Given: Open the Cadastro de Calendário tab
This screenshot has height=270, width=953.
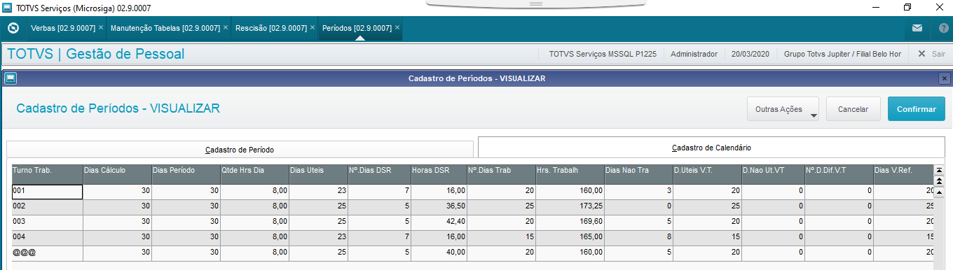Looking at the screenshot, I should [711, 148].
